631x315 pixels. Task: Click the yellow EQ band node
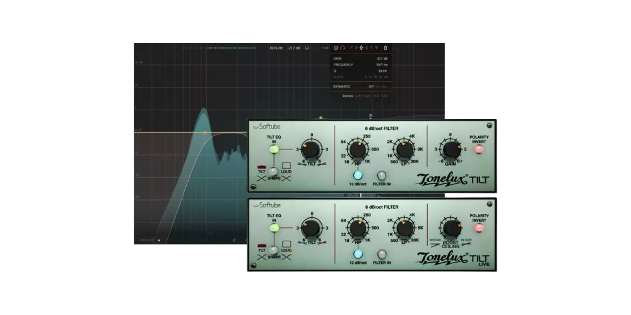point(321,118)
